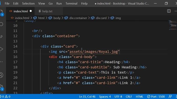Open the Source Control view
The height and width of the screenshot is (99, 177).
(x=1, y=37)
